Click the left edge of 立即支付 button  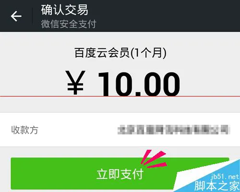tap(14, 173)
